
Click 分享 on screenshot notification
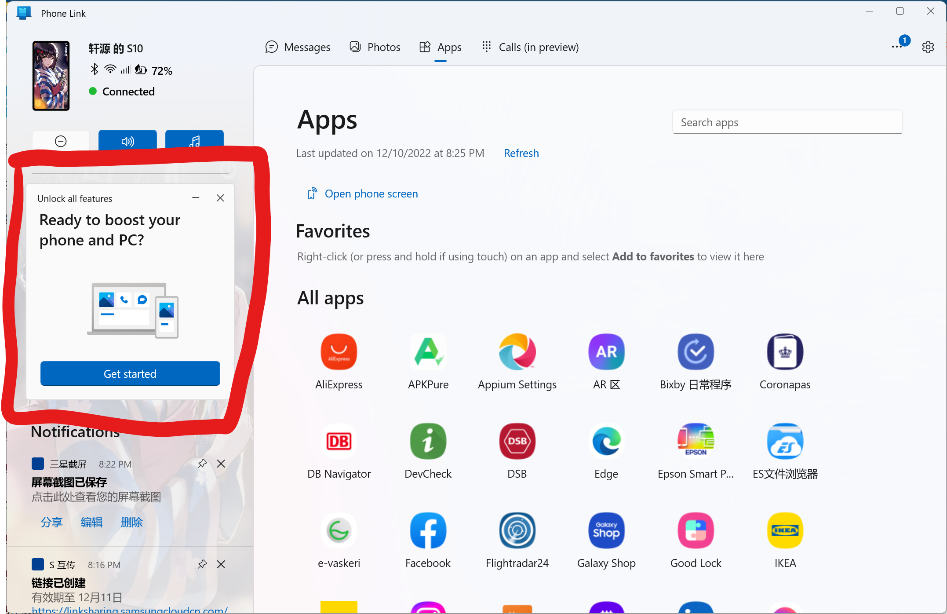[51, 522]
